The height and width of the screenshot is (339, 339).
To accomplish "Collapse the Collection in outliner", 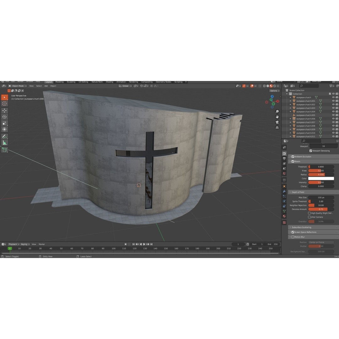I will click(287, 94).
